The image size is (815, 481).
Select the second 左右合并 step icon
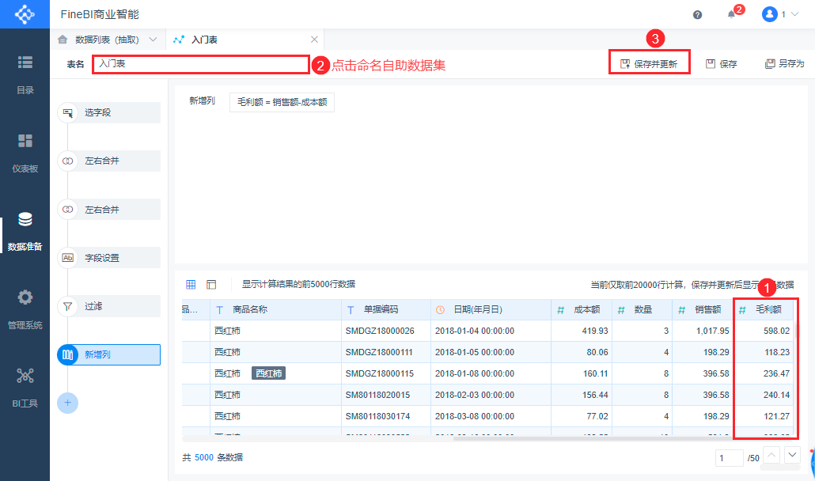click(x=67, y=210)
